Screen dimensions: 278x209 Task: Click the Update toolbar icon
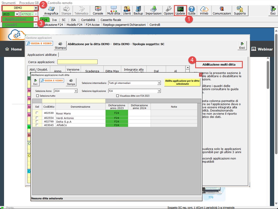[180, 10]
